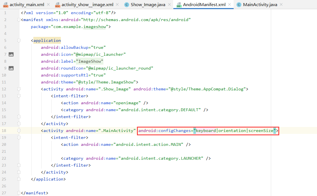Click the "@mipmap/ic_launcher_round" value
Image resolution: width=317 pixels, height=196 pixels.
tap(119, 68)
